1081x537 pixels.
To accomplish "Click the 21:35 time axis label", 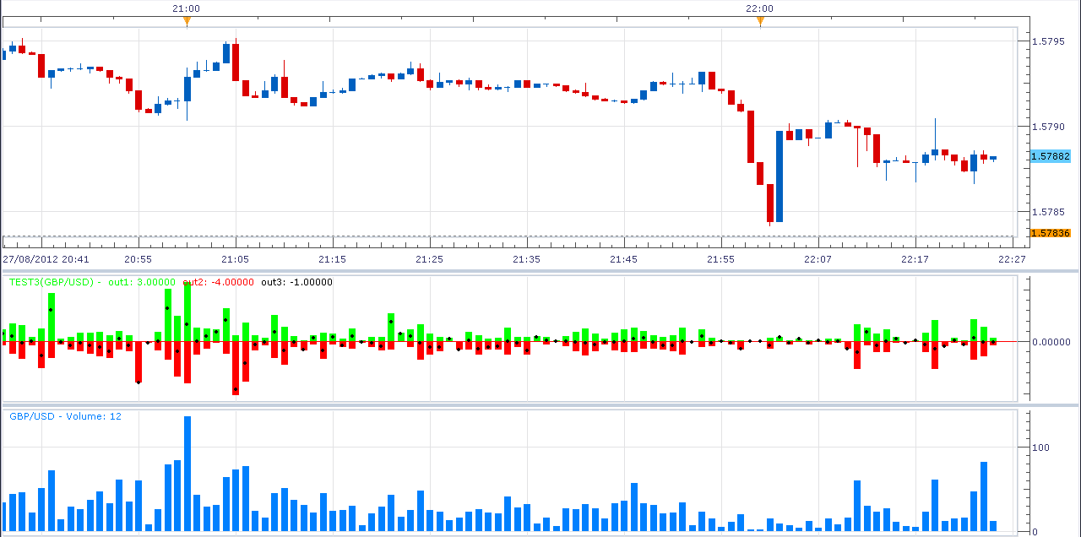I will click(x=527, y=259).
